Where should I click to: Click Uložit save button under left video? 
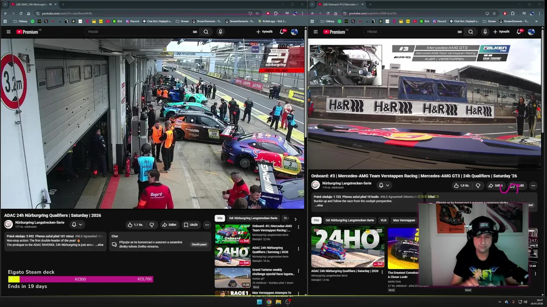coord(191,225)
